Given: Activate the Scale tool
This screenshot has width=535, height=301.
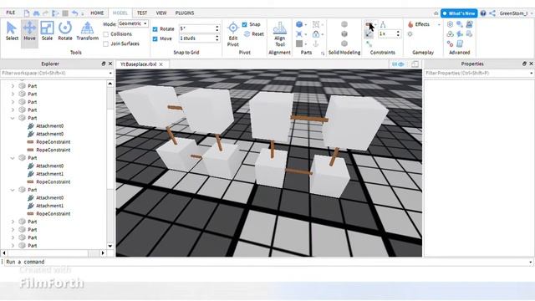Looking at the screenshot, I should click(x=47, y=31).
